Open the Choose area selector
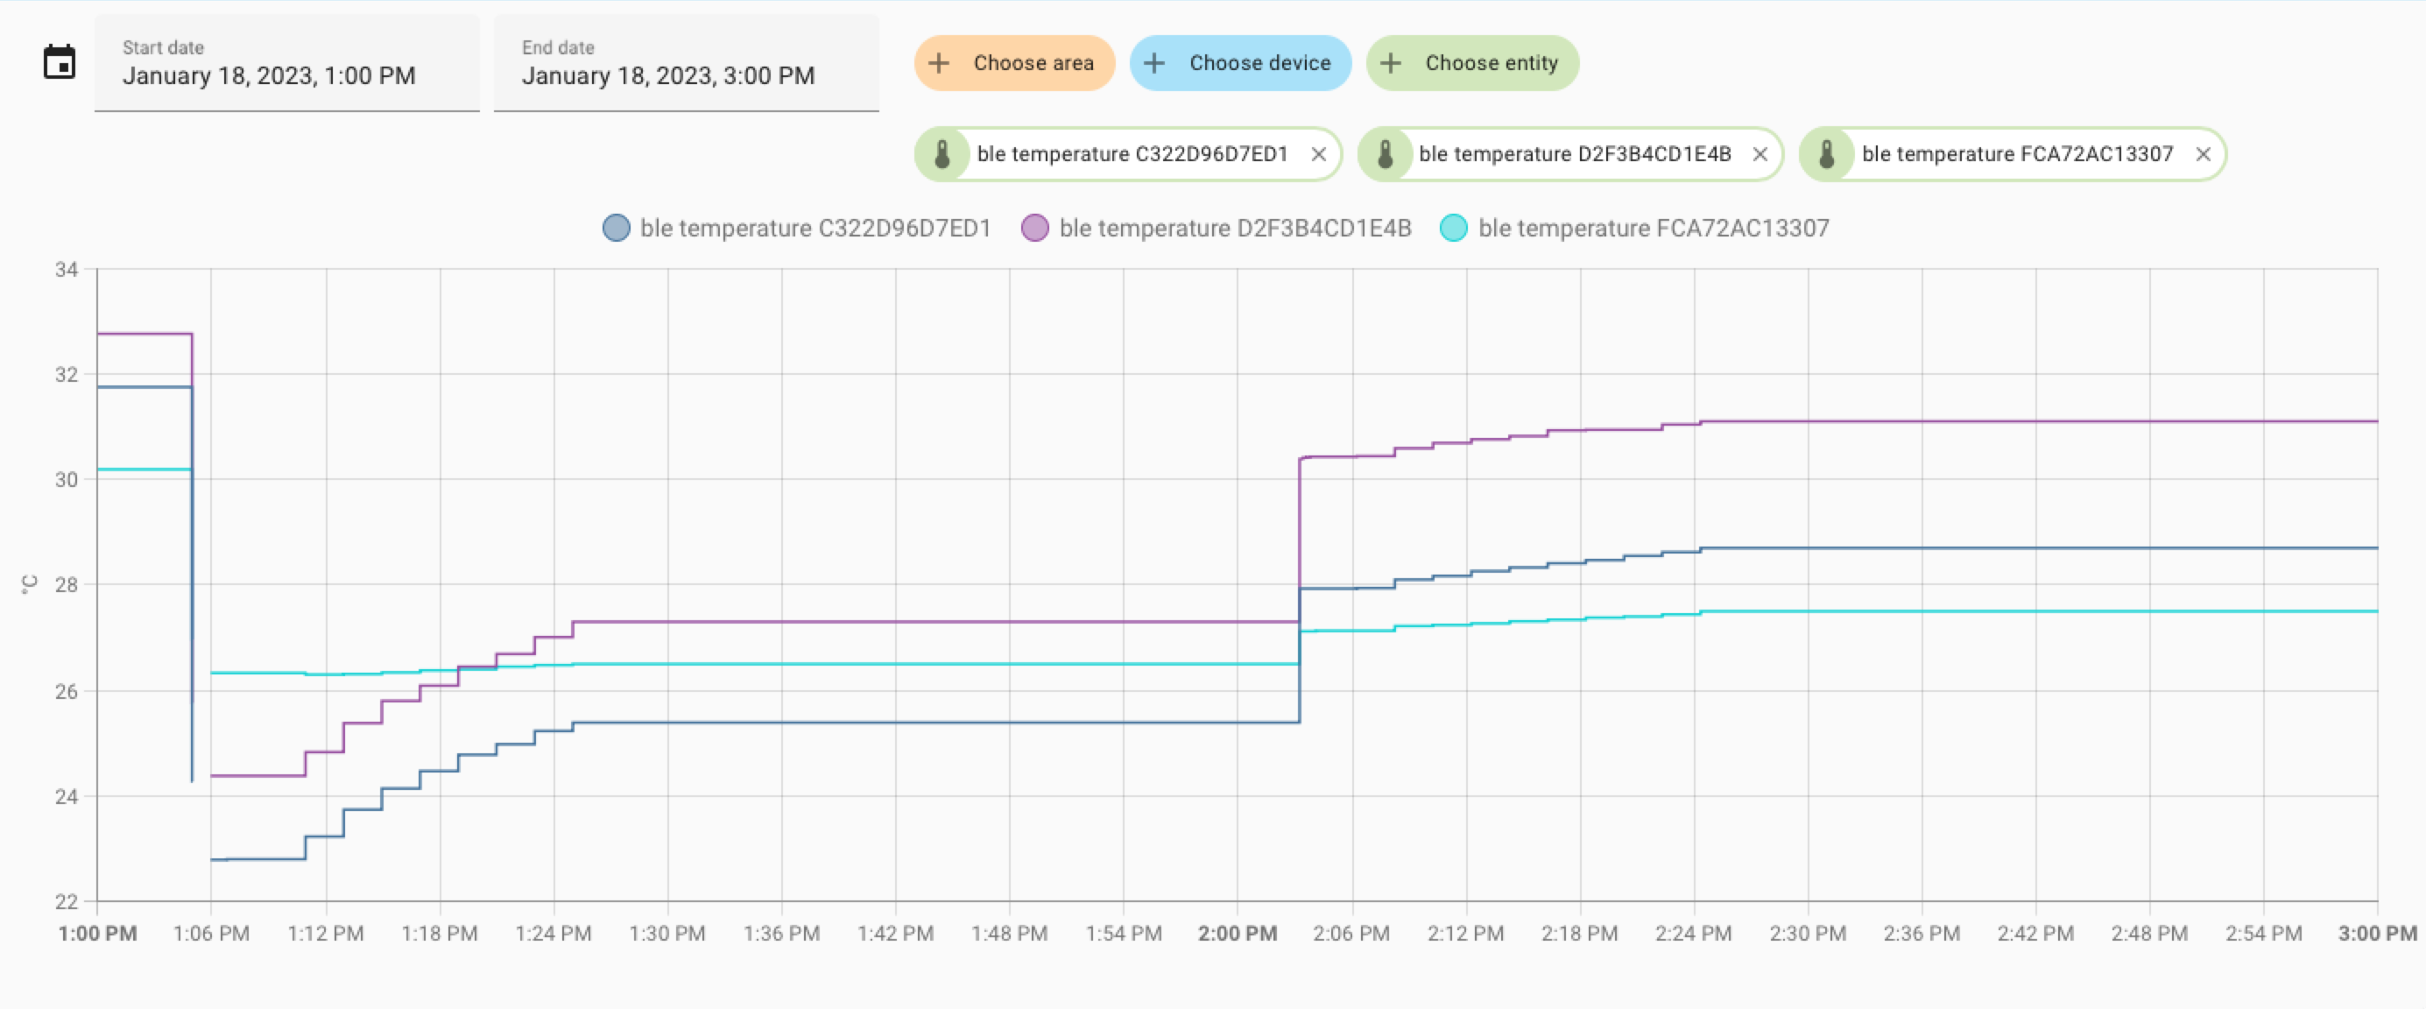2426x1009 pixels. coord(1014,62)
